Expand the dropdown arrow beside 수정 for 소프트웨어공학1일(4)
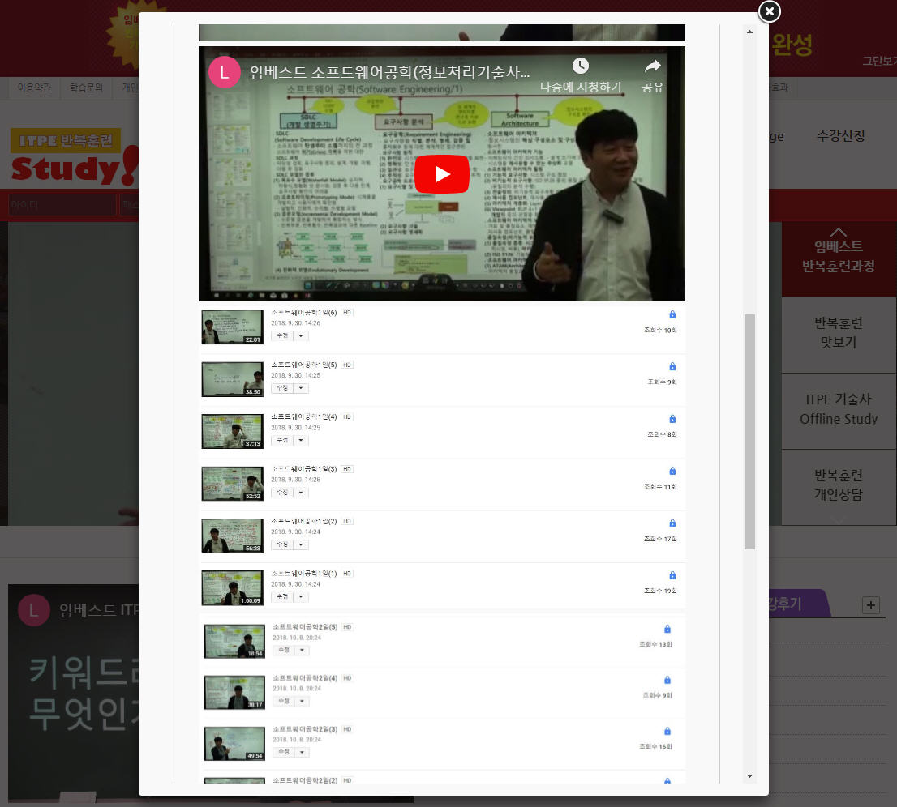Screen dimensions: 897x807 pos(301,440)
